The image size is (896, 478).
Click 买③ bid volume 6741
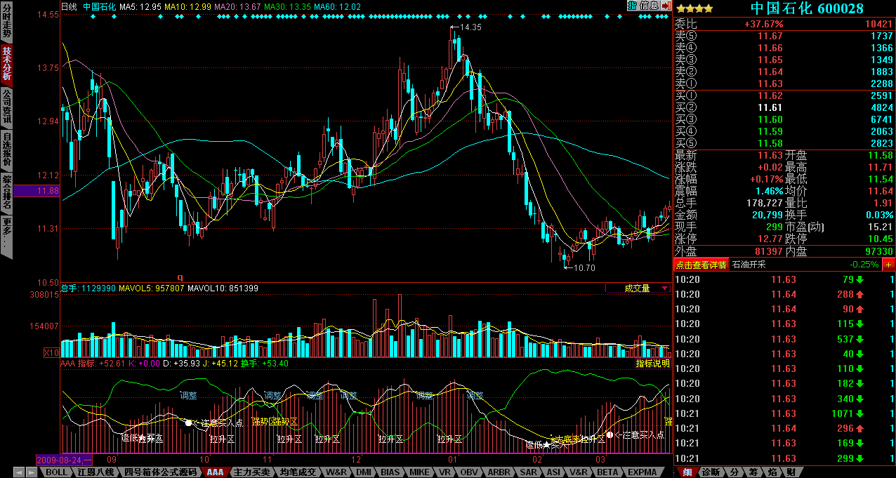pyautogui.click(x=881, y=119)
